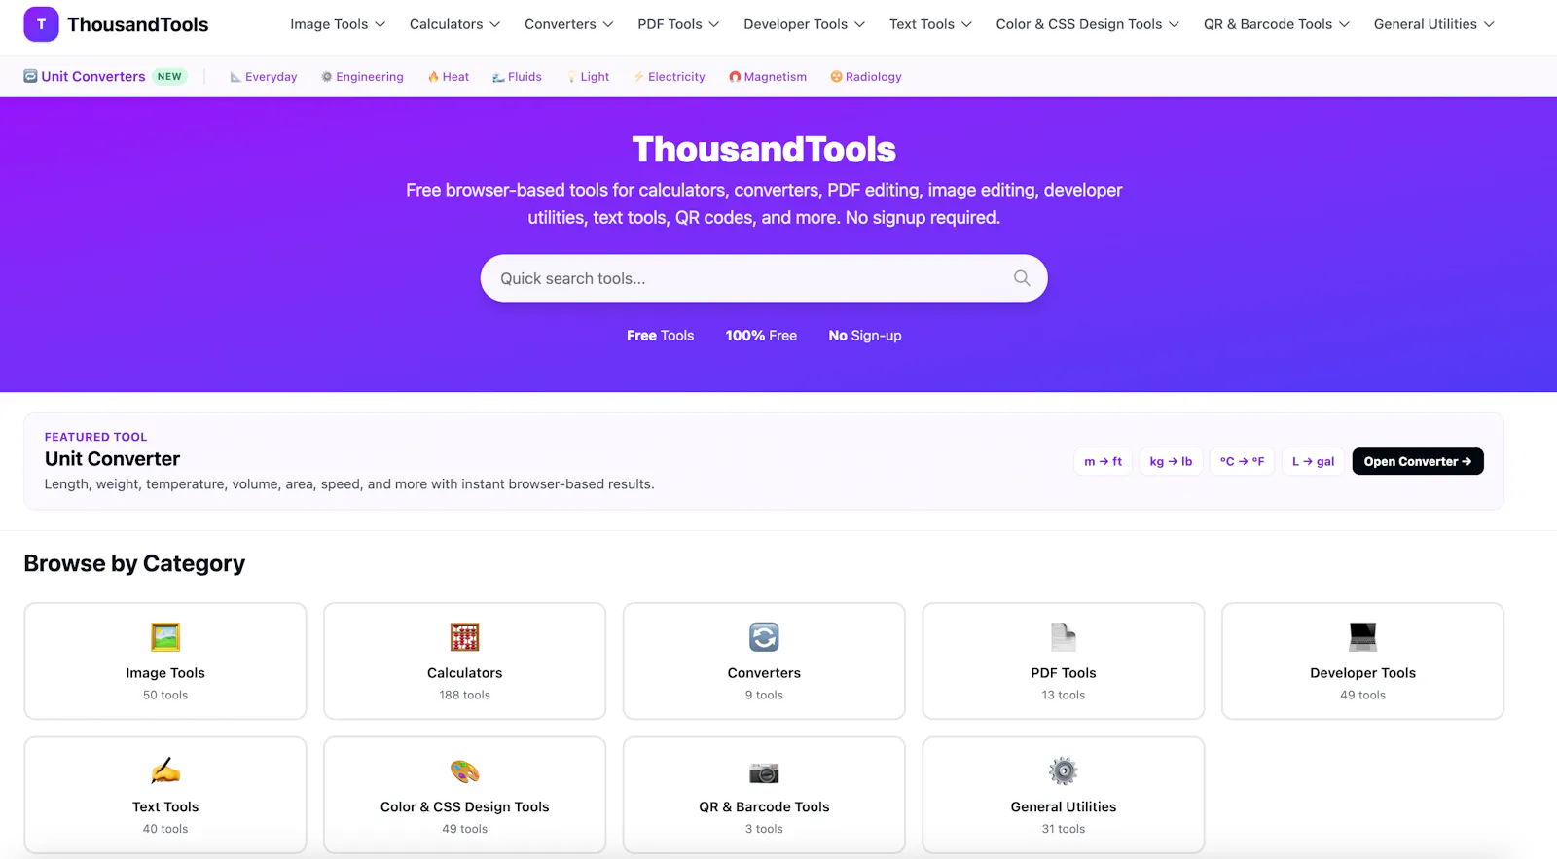Screen dimensions: 1557x859
Task: Open the QR & Barcode camera icon
Action: pos(764,771)
